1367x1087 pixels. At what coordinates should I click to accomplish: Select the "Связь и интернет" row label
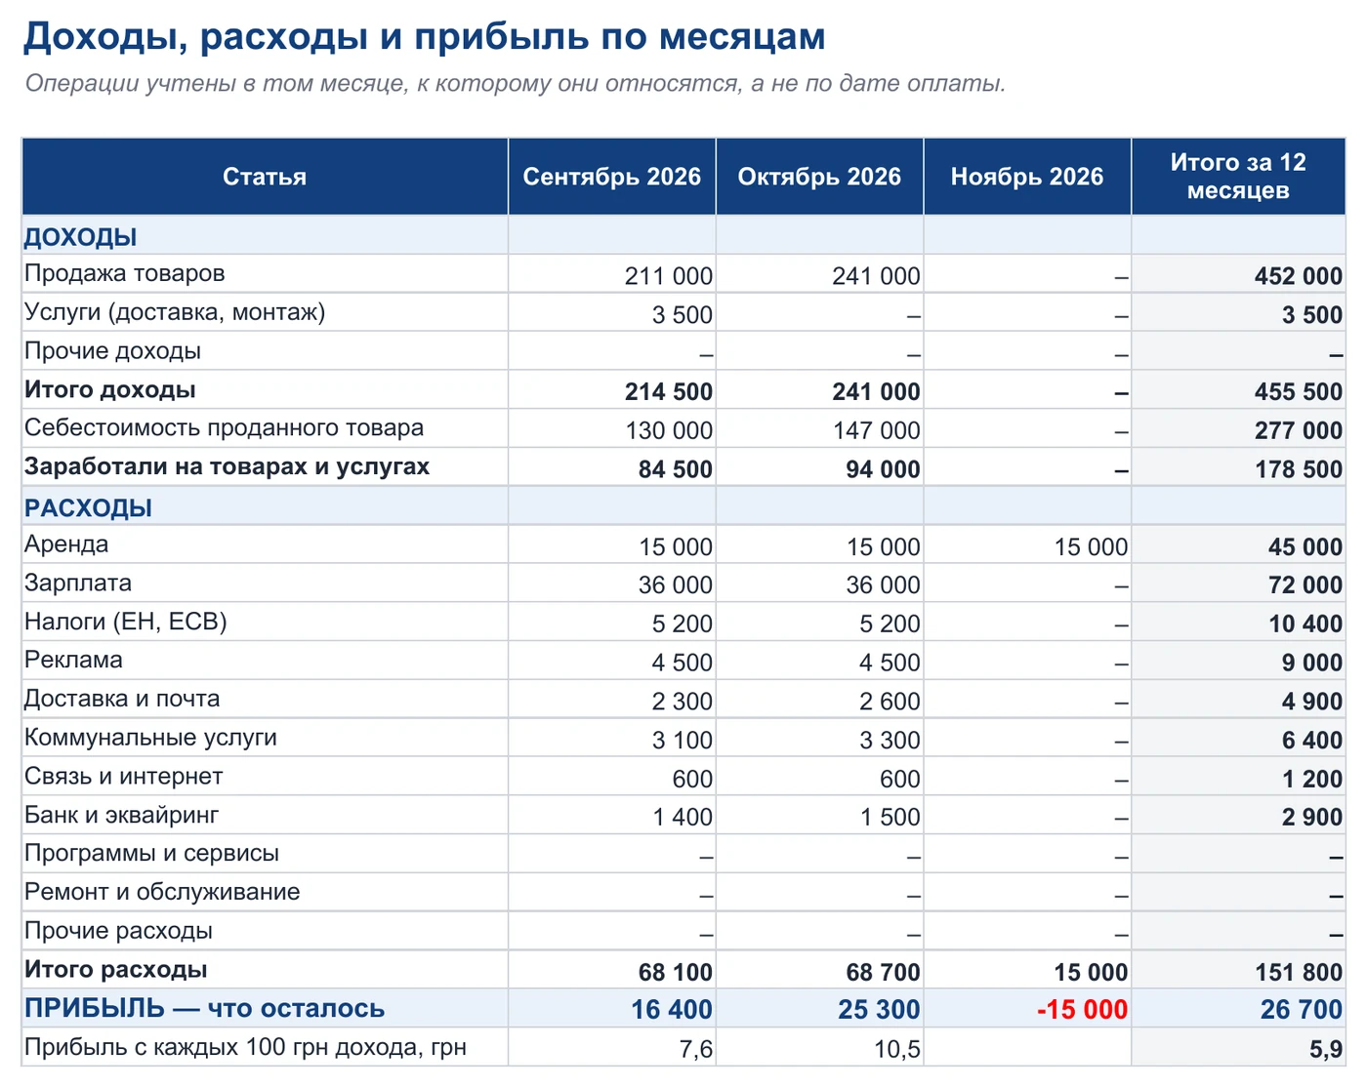[123, 777]
